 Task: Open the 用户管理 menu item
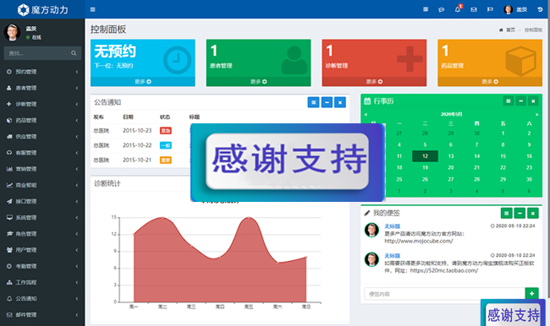click(x=42, y=250)
